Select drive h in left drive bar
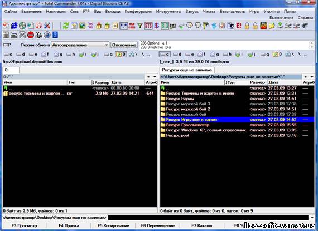Viewport: 318px width, 231px height. (x=71, y=54)
